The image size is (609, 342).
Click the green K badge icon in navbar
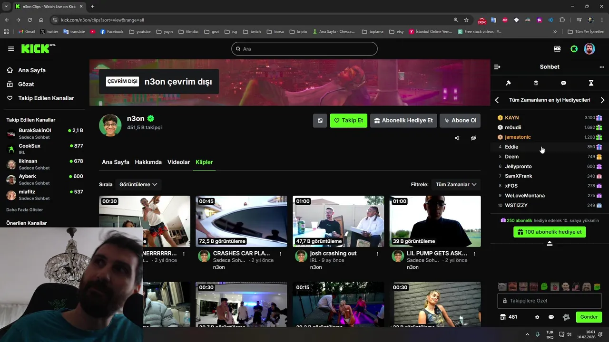click(x=574, y=49)
